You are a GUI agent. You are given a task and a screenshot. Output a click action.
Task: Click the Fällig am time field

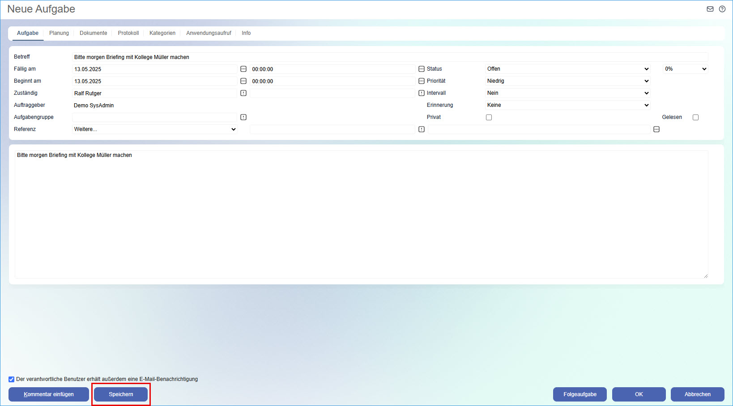pos(332,69)
